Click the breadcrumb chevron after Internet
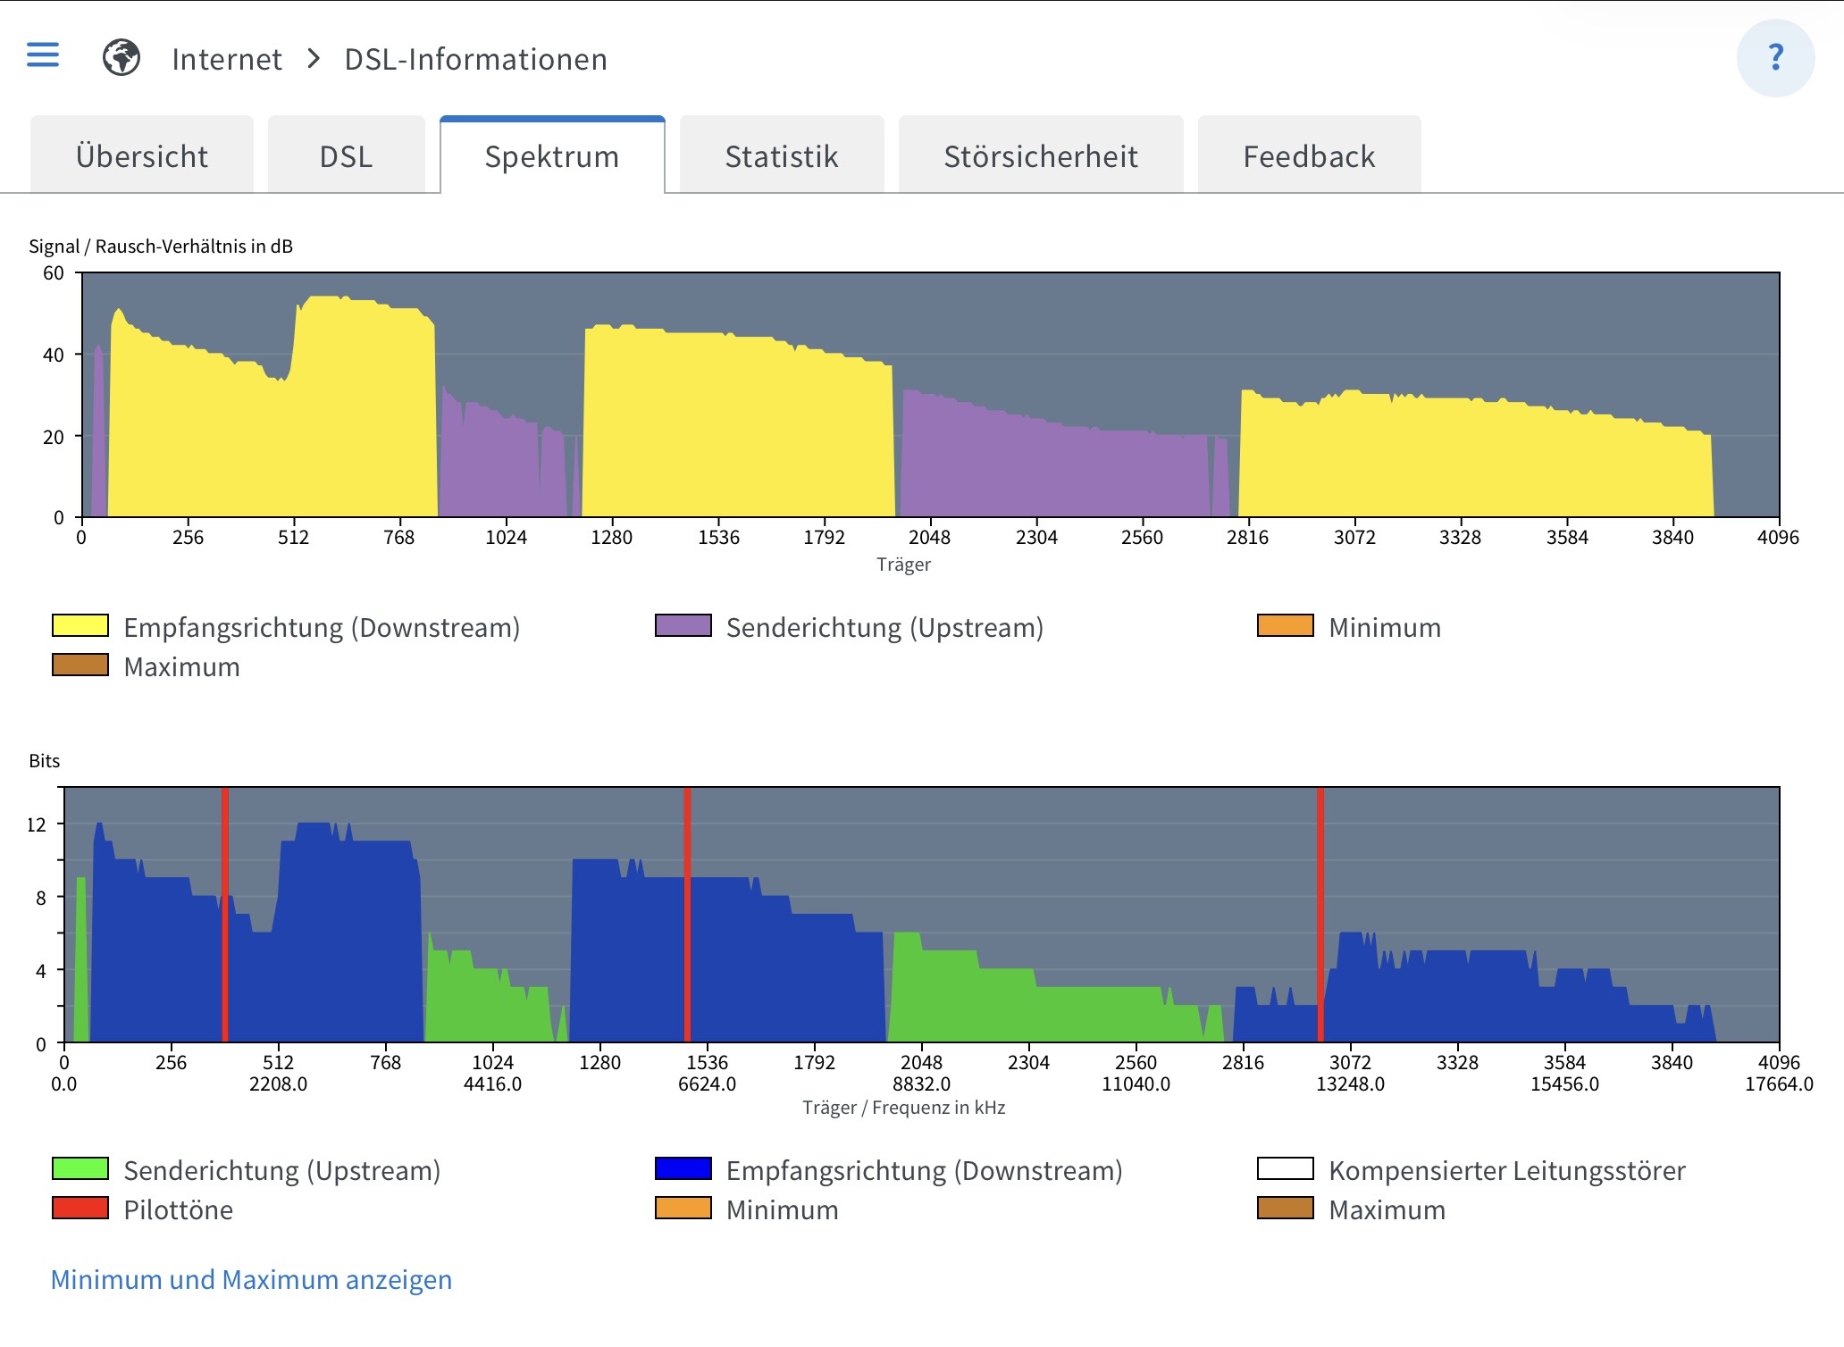This screenshot has height=1347, width=1844. 314,59
